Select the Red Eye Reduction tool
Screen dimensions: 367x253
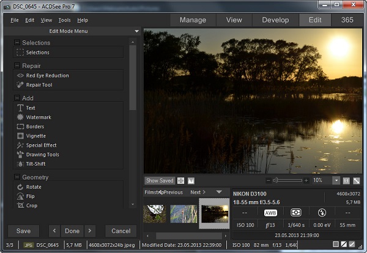pos(47,76)
